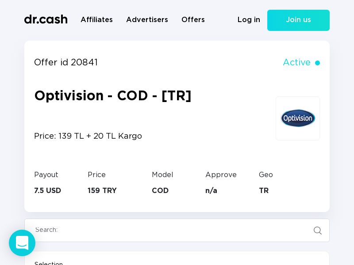The image size is (354, 265).
Task: Click the 159 TRY price value
Action: pyautogui.click(x=102, y=191)
